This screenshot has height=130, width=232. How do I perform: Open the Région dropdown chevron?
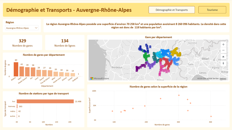[36, 28]
